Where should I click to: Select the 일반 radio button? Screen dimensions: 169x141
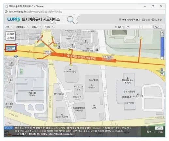[x=116, y=27]
